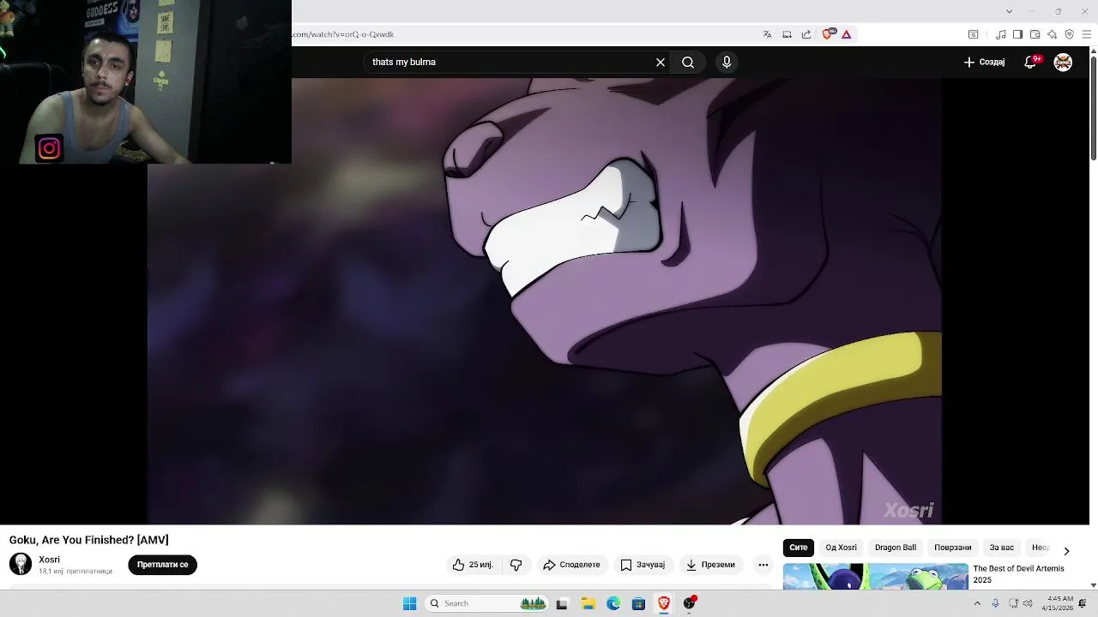The height and width of the screenshot is (617, 1098).
Task: Click the page vertical scrollbar thumb
Action: click(1093, 107)
